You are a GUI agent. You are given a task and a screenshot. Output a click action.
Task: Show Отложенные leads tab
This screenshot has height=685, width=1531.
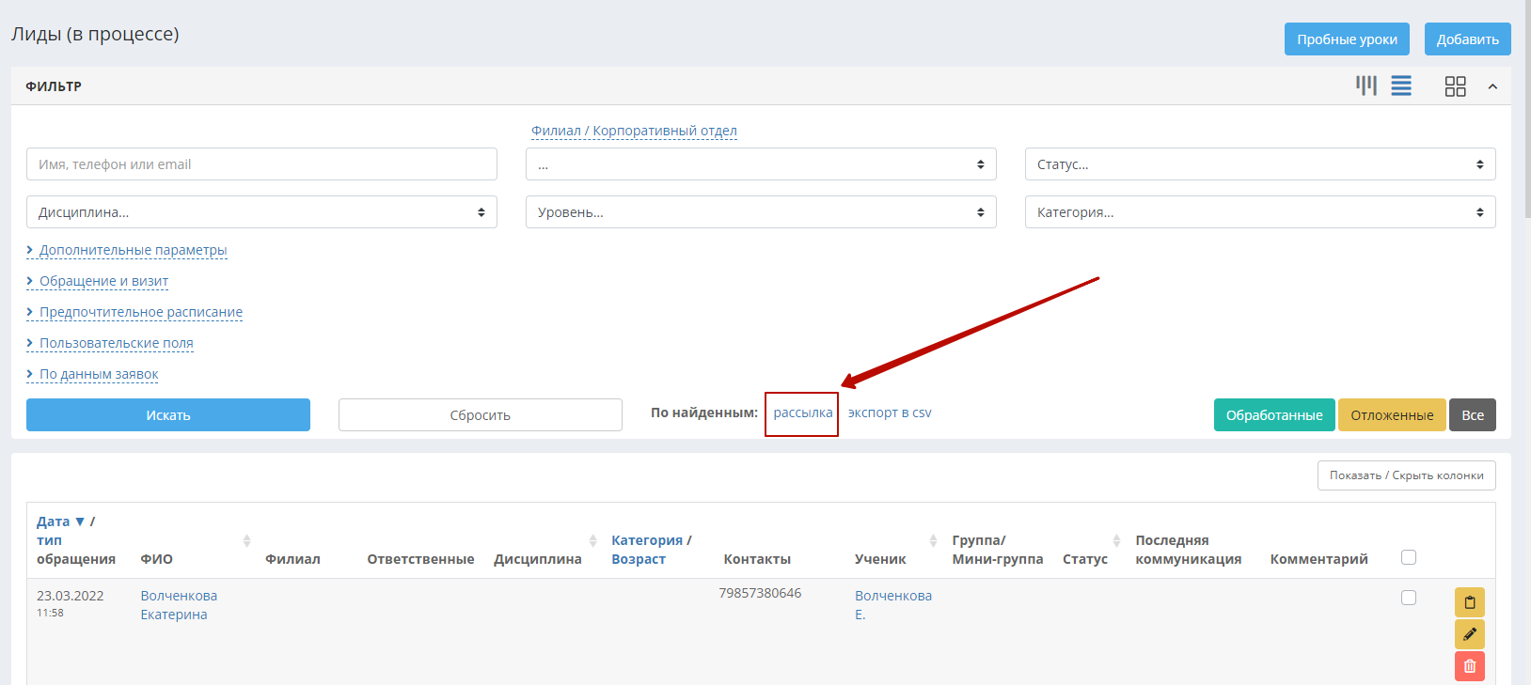click(x=1392, y=415)
